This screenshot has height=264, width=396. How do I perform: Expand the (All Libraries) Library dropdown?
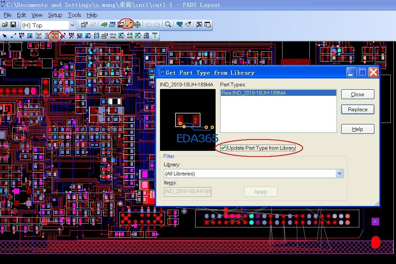click(x=339, y=173)
